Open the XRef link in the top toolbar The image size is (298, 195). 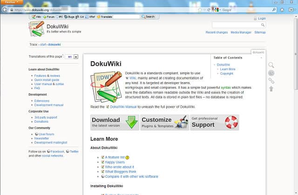(90, 17)
